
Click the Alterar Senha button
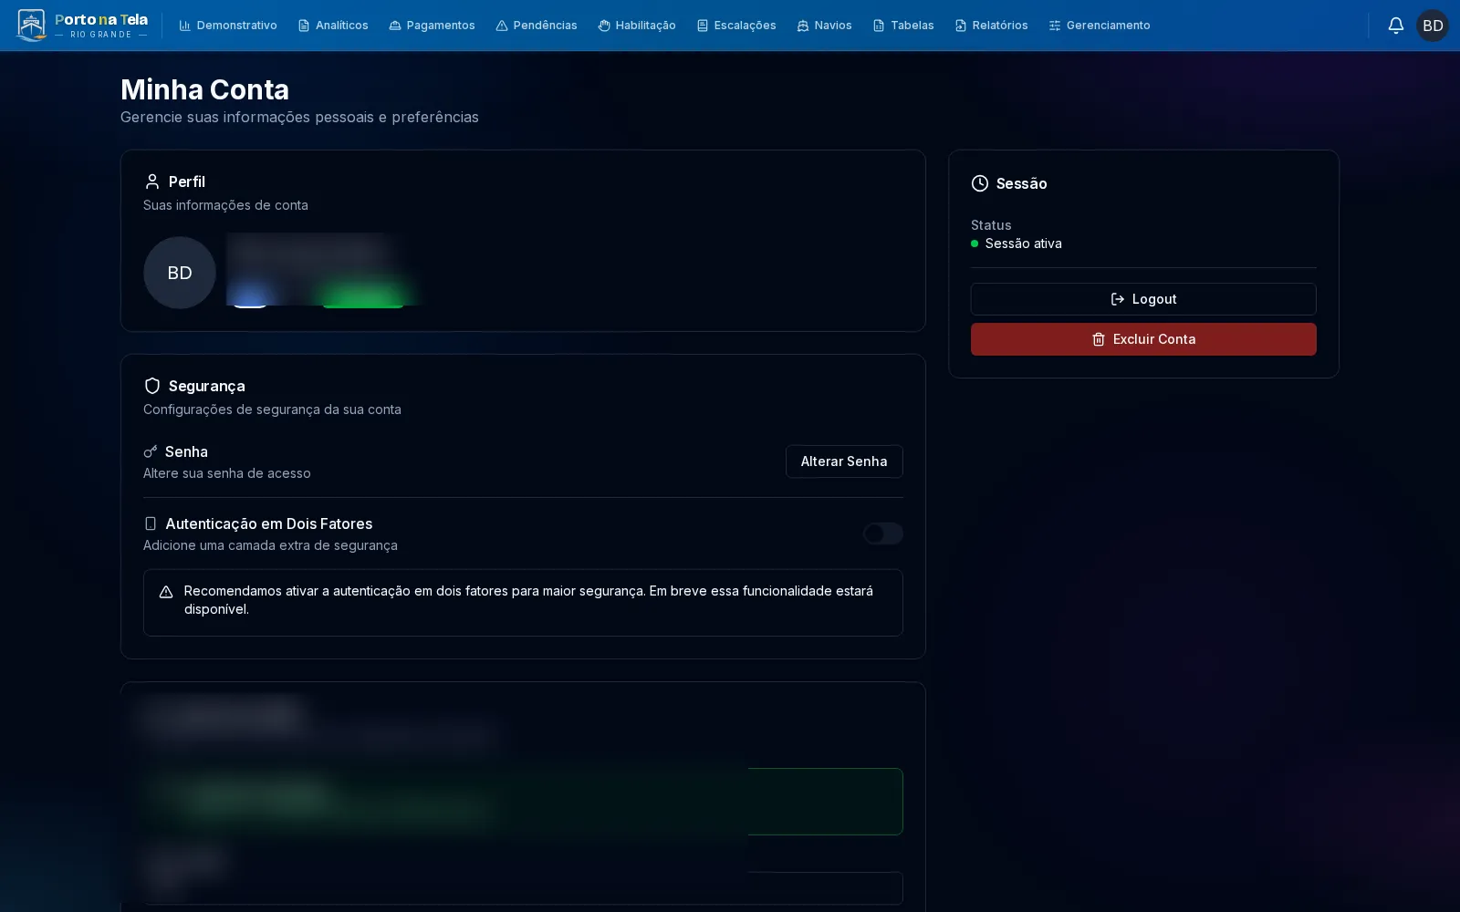[x=844, y=461]
